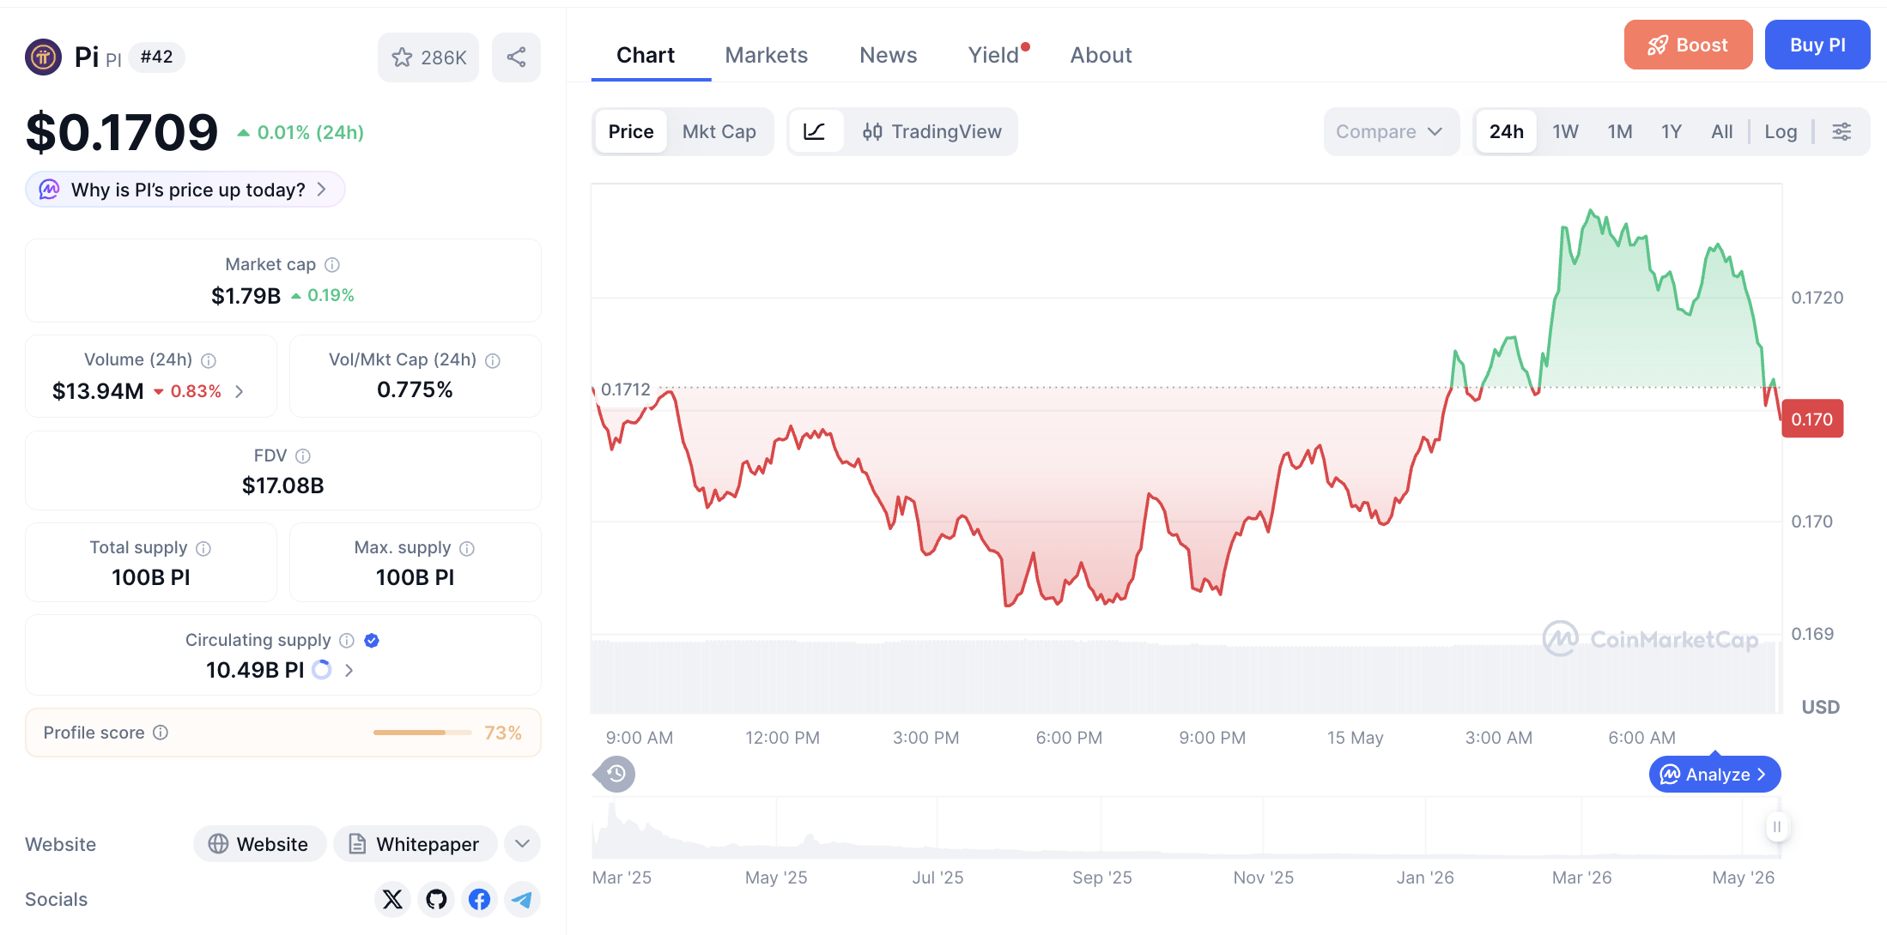
Task: Click the $17.08B FDV value
Action: tap(282, 486)
